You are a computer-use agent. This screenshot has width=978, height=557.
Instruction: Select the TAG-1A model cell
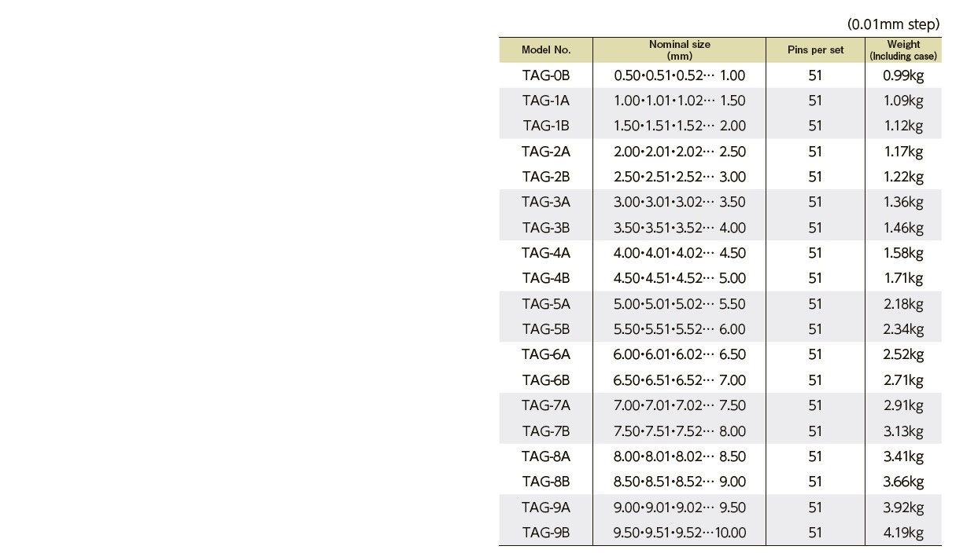(545, 101)
